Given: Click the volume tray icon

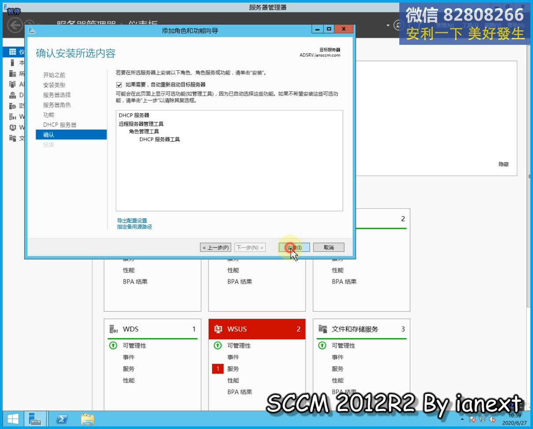Looking at the screenshot, I should [x=493, y=419].
